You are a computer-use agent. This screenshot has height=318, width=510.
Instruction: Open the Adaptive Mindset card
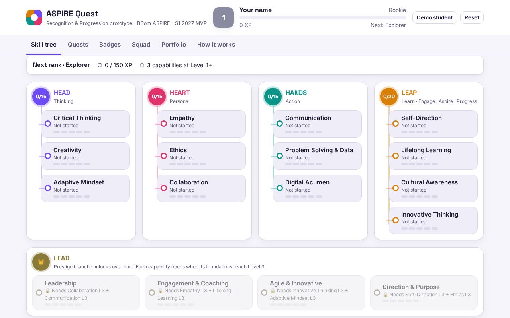[85, 188]
